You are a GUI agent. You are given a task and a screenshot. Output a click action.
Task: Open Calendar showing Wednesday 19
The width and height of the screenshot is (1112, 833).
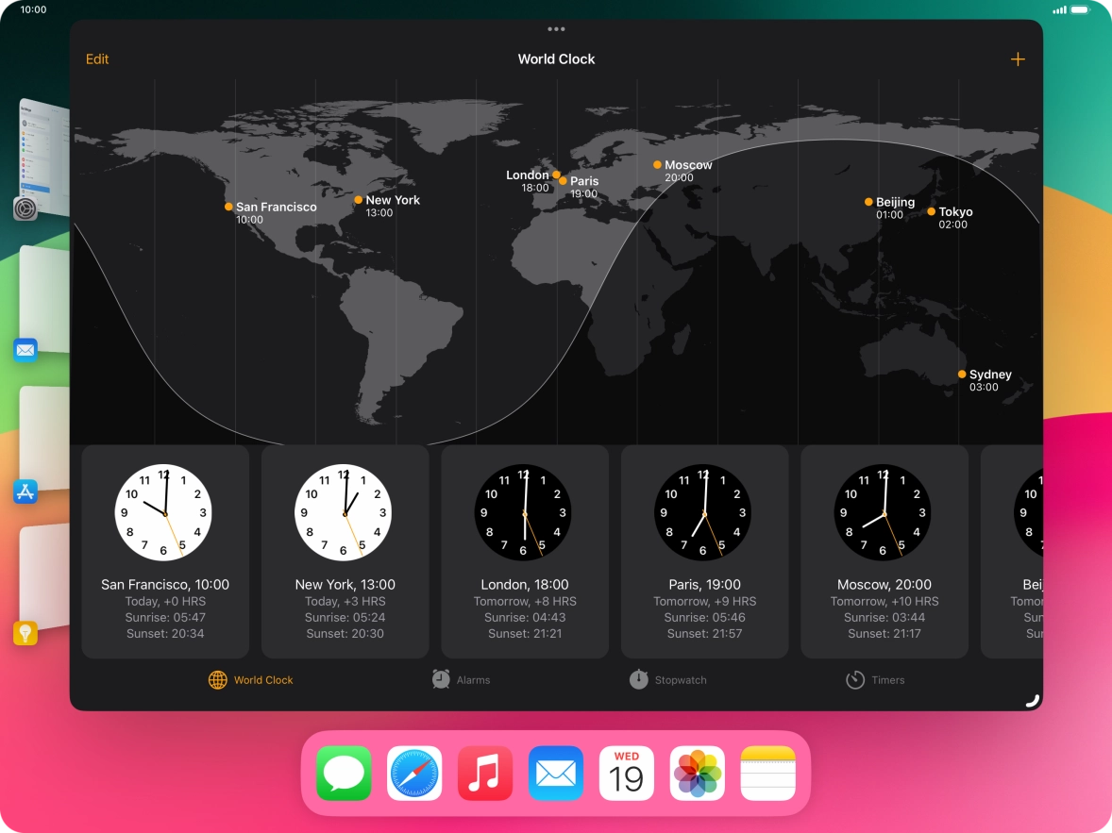pyautogui.click(x=626, y=773)
